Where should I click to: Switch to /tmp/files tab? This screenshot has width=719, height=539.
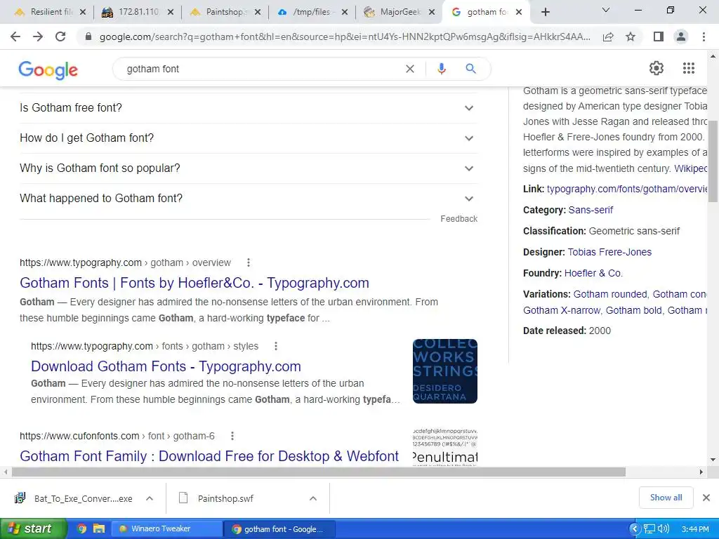pyautogui.click(x=312, y=13)
